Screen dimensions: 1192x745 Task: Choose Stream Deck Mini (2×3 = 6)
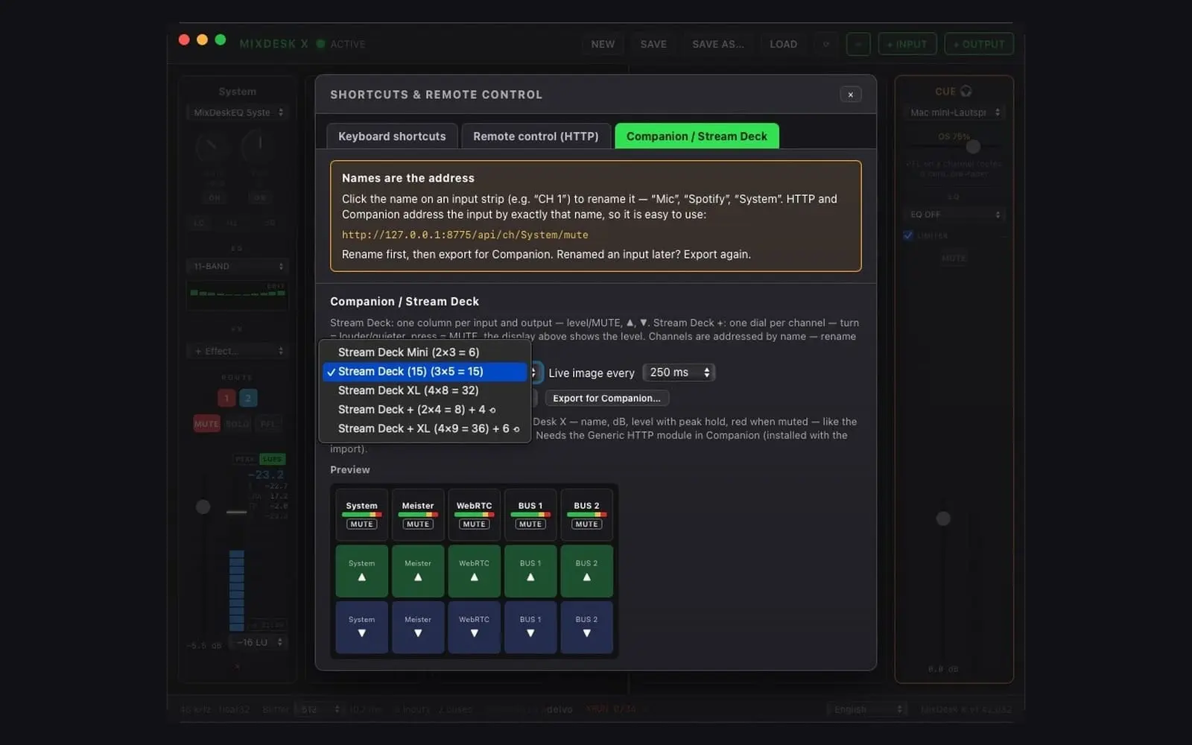(425, 352)
